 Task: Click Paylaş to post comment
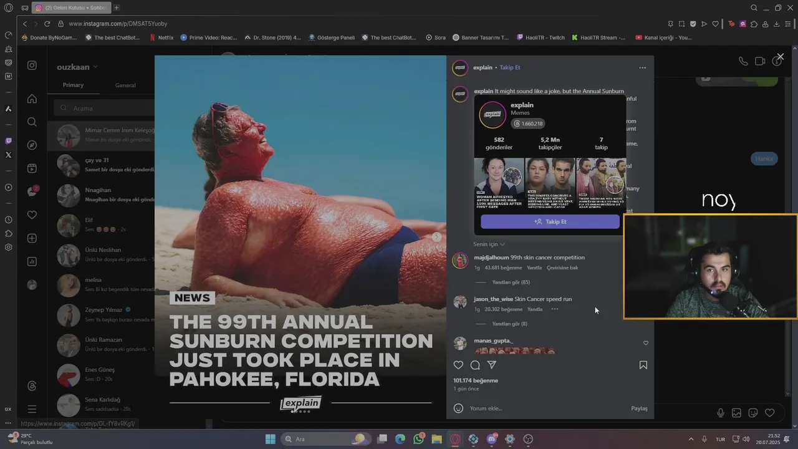point(639,408)
